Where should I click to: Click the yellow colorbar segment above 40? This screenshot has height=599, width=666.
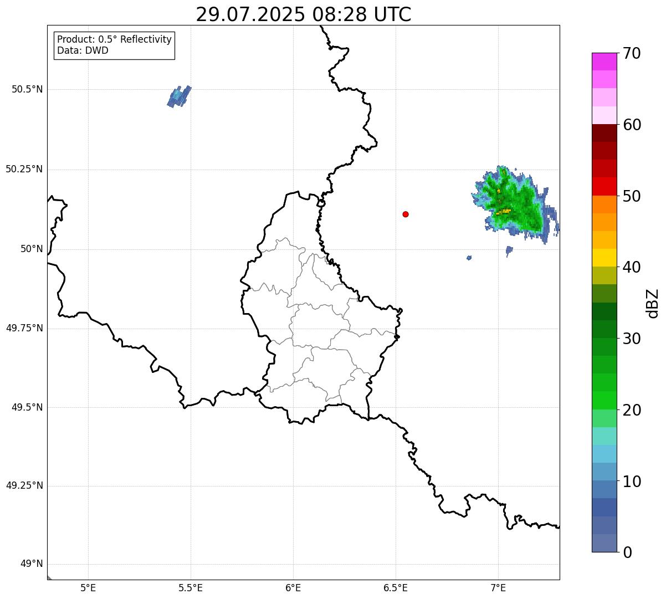[604, 258]
